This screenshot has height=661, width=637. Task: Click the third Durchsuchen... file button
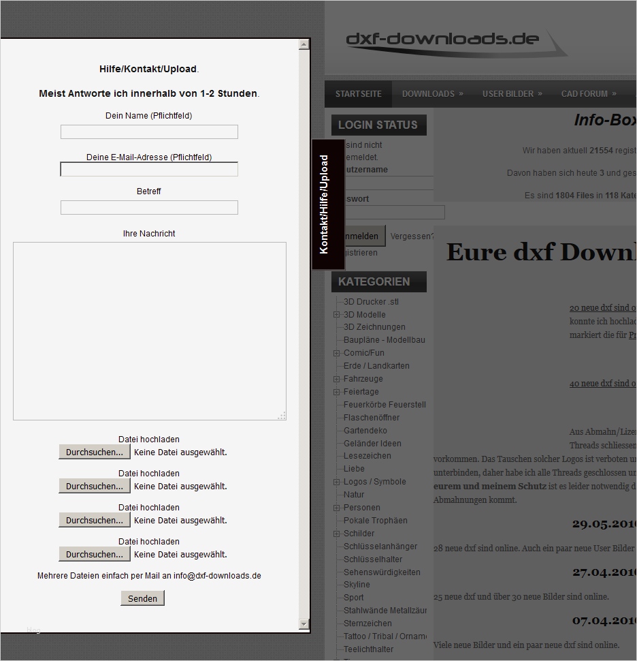(95, 520)
